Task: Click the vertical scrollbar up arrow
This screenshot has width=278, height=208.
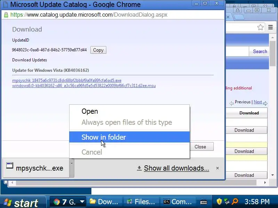Action: [x=272, y=37]
